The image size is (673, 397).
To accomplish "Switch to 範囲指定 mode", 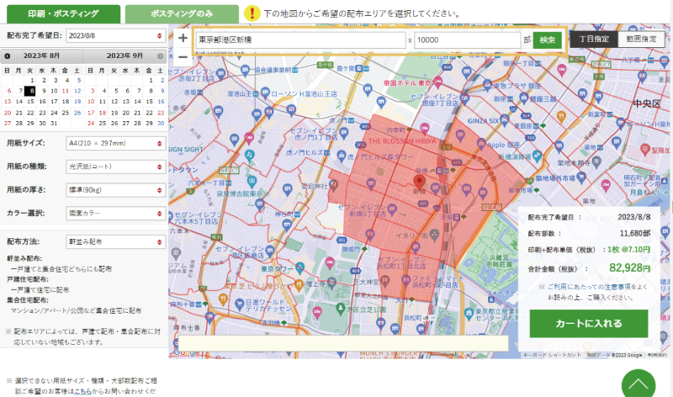I will point(641,39).
